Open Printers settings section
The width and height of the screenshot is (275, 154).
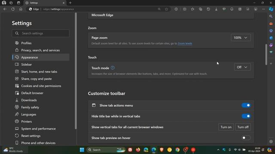click(x=41, y=121)
